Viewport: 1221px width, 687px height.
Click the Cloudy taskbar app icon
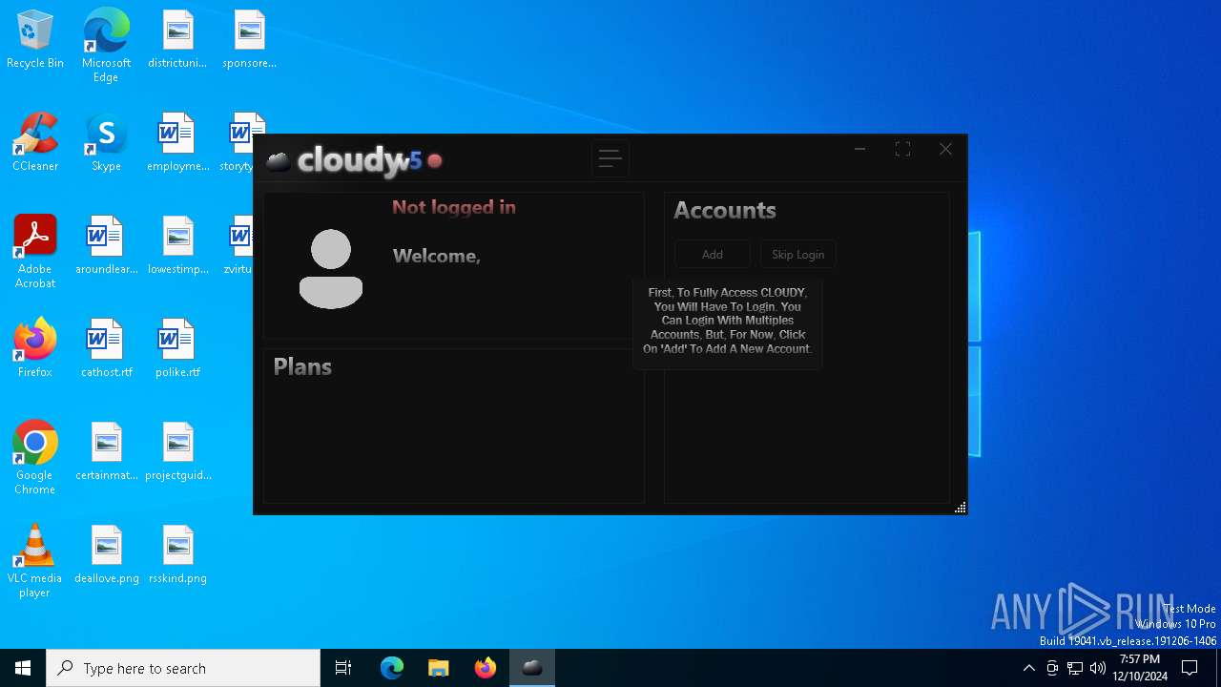[x=532, y=668]
